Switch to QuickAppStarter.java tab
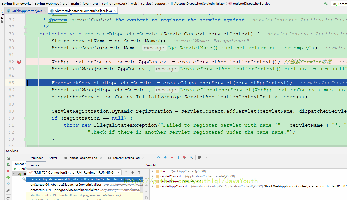 point(27,11)
